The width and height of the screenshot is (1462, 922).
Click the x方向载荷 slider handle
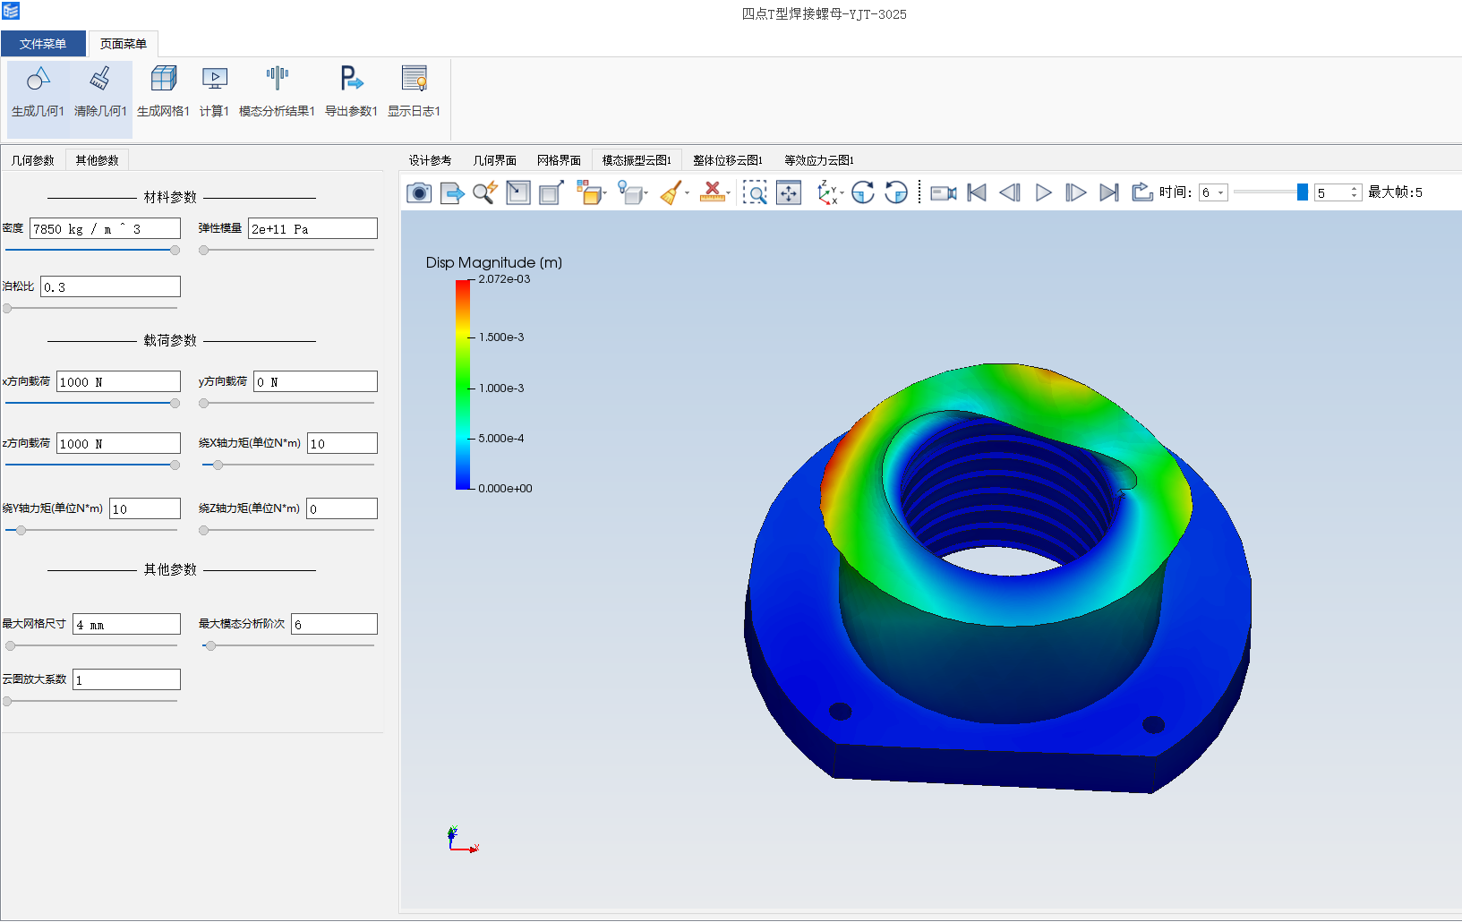(175, 404)
